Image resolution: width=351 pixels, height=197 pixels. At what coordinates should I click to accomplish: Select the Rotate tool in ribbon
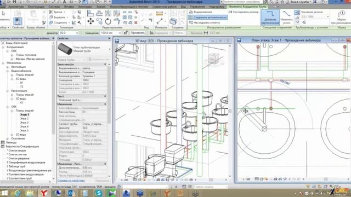[x=108, y=21]
